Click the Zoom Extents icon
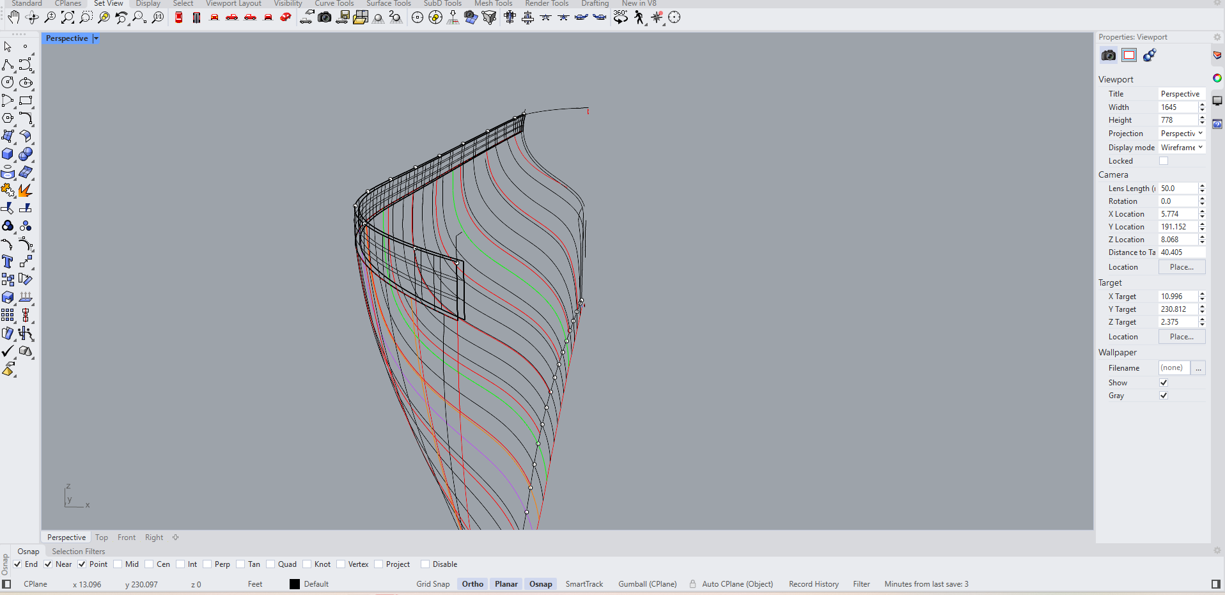Image resolution: width=1225 pixels, height=595 pixels. pos(67,17)
